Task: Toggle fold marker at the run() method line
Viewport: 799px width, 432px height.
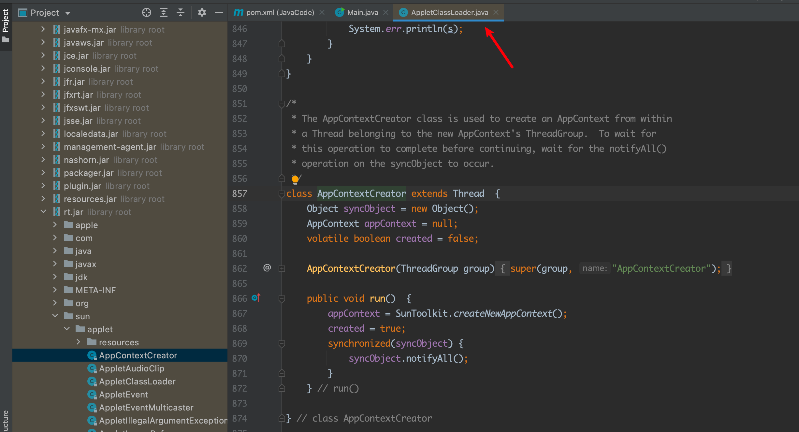Action: [282, 298]
